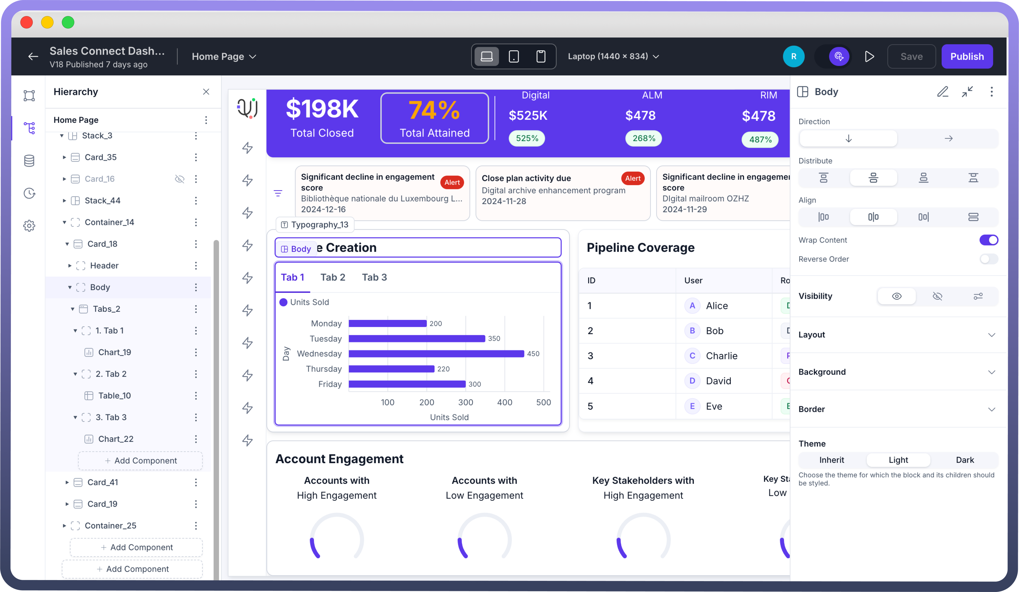The height and width of the screenshot is (592, 1019).
Task: Select tablet device preview icon
Action: point(514,57)
